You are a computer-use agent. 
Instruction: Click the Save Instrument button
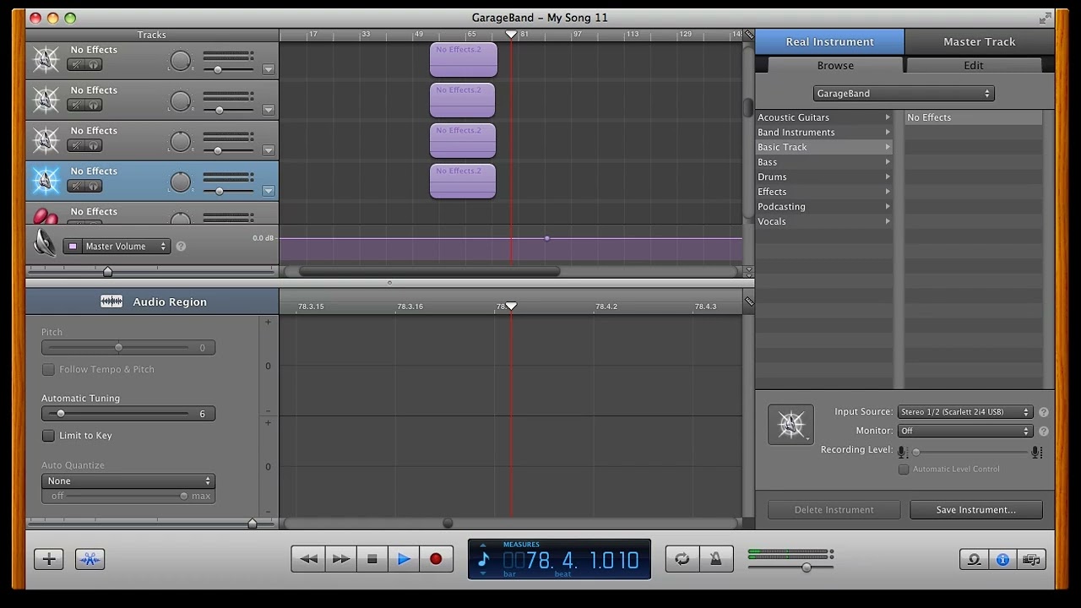tap(976, 510)
